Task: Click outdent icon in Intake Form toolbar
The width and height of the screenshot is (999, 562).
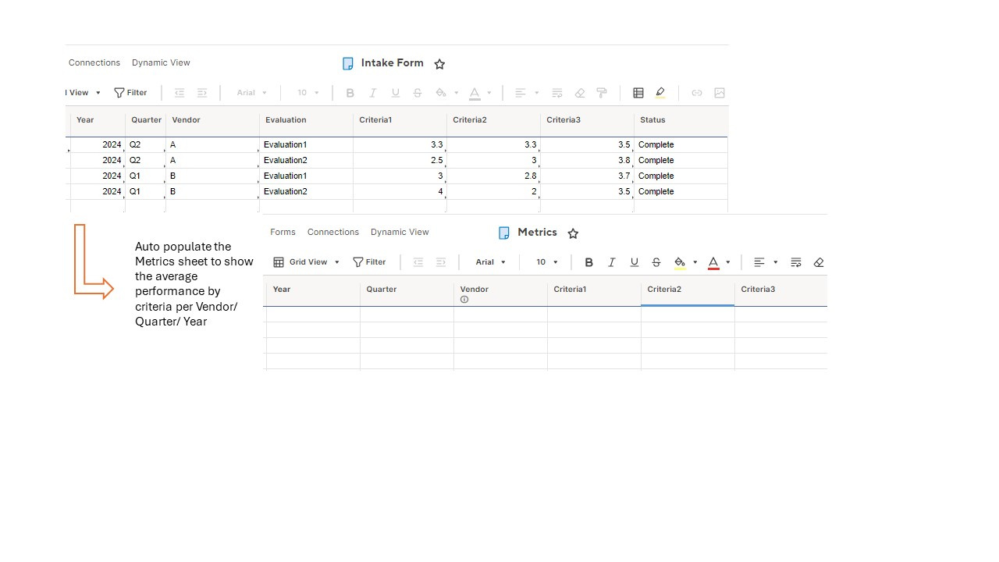Action: pos(180,93)
